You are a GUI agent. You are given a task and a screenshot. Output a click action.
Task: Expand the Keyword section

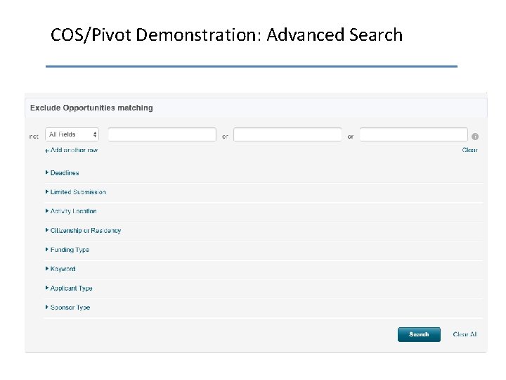(60, 269)
